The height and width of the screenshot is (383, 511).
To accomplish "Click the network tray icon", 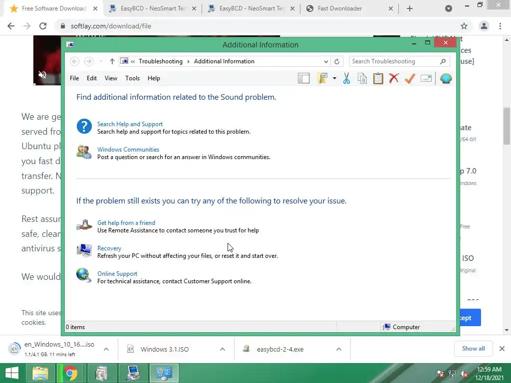I will pos(452,374).
